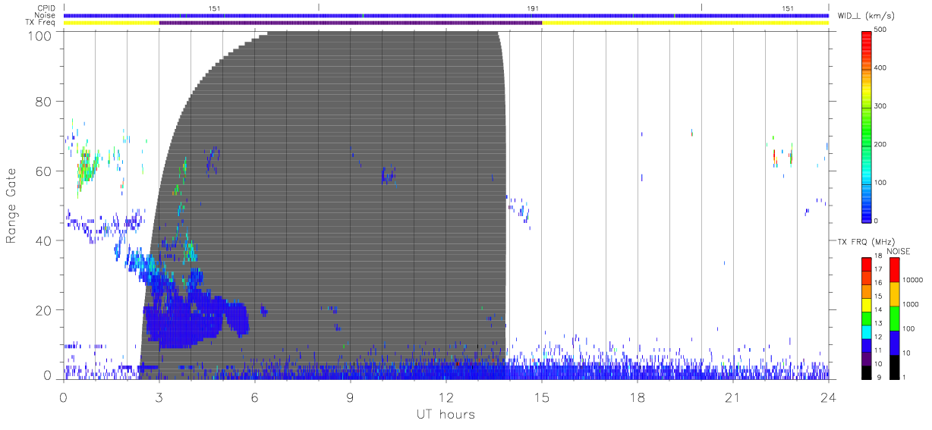Screen dimensions: 932x430
Task: Select the CPID value 191
Action: [x=533, y=8]
